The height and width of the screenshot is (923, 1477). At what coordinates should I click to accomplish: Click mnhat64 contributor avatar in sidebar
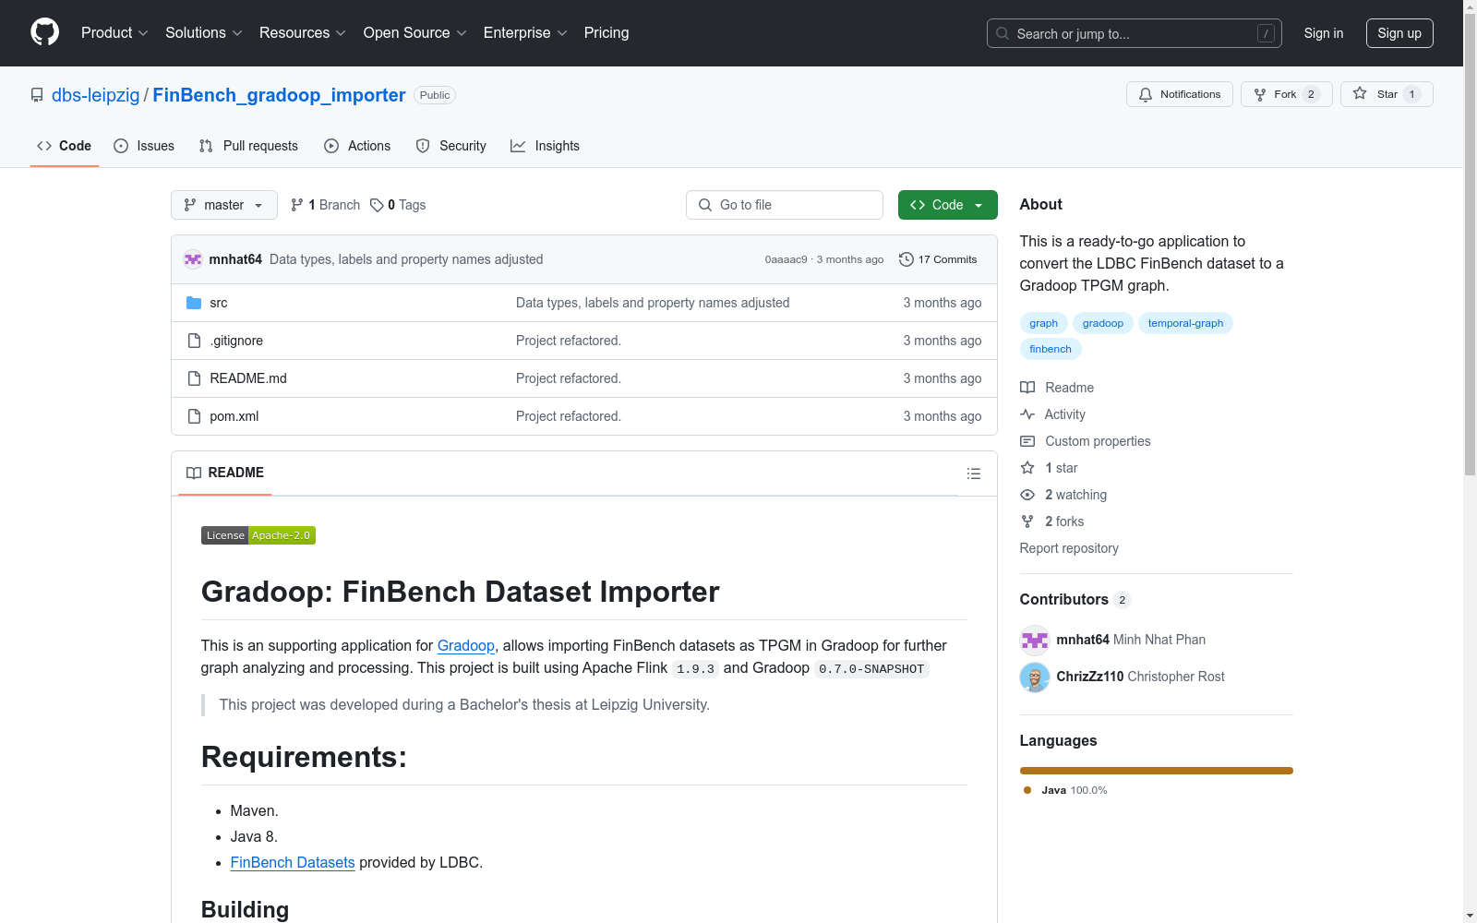pyautogui.click(x=1035, y=640)
